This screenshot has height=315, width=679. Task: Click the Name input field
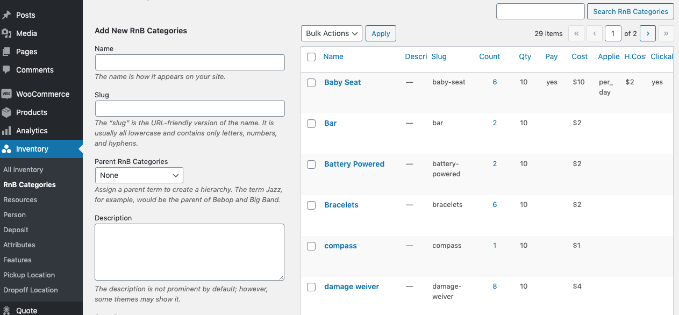(190, 62)
